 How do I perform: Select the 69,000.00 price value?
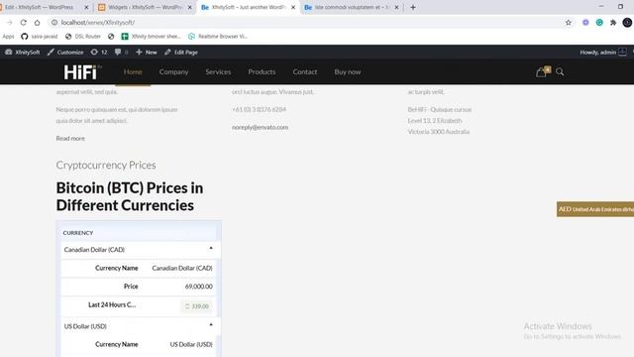click(x=198, y=287)
